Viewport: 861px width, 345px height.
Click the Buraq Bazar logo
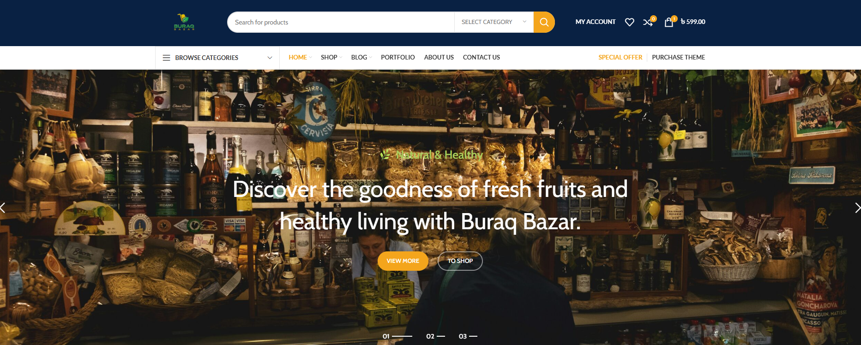[x=184, y=22]
